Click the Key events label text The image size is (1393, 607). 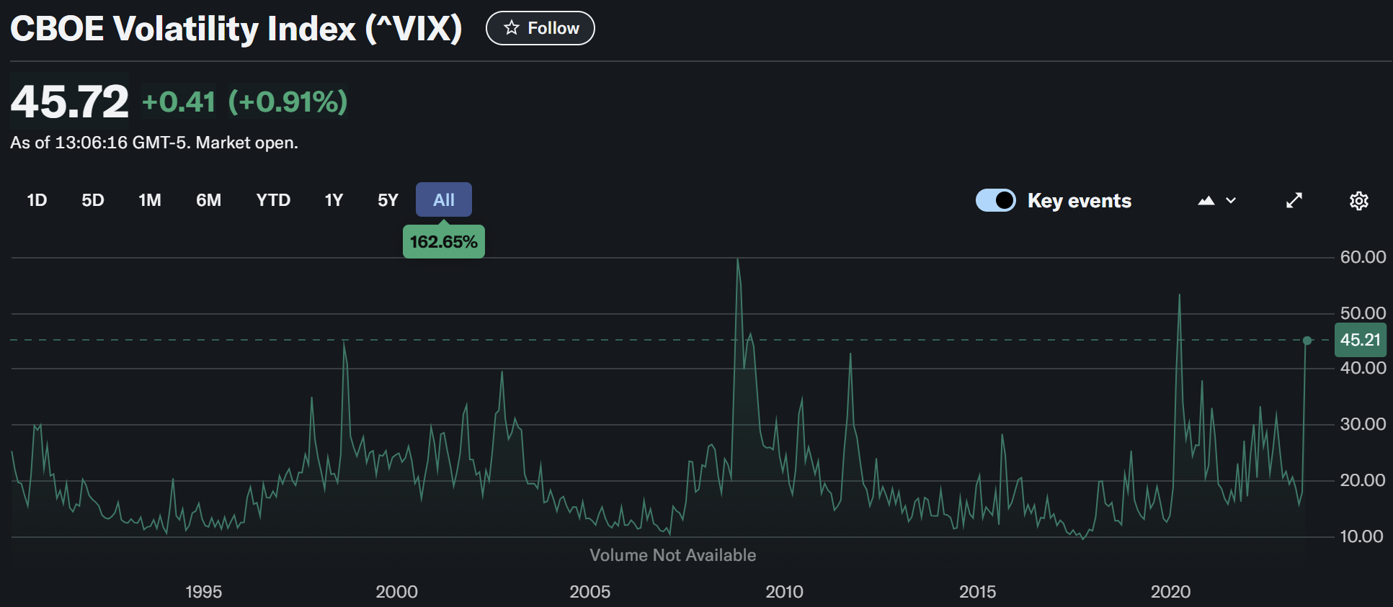click(1080, 201)
